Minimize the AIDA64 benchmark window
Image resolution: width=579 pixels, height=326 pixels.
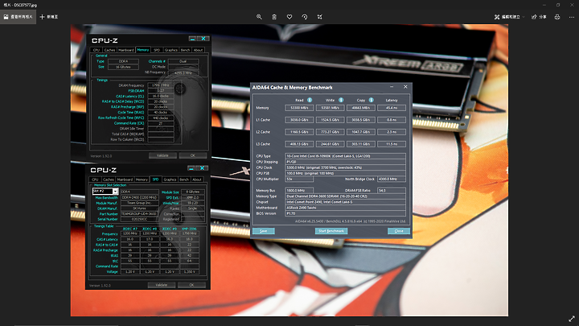point(392,87)
